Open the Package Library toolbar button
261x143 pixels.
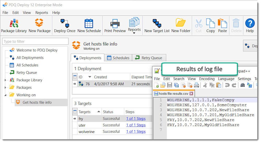(14, 26)
